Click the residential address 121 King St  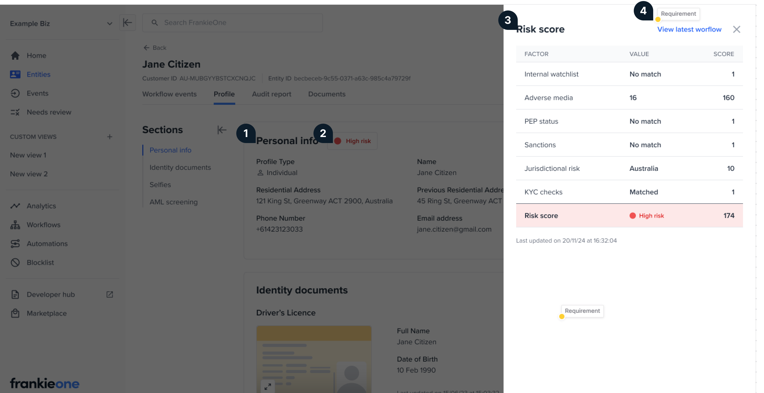tap(325, 201)
